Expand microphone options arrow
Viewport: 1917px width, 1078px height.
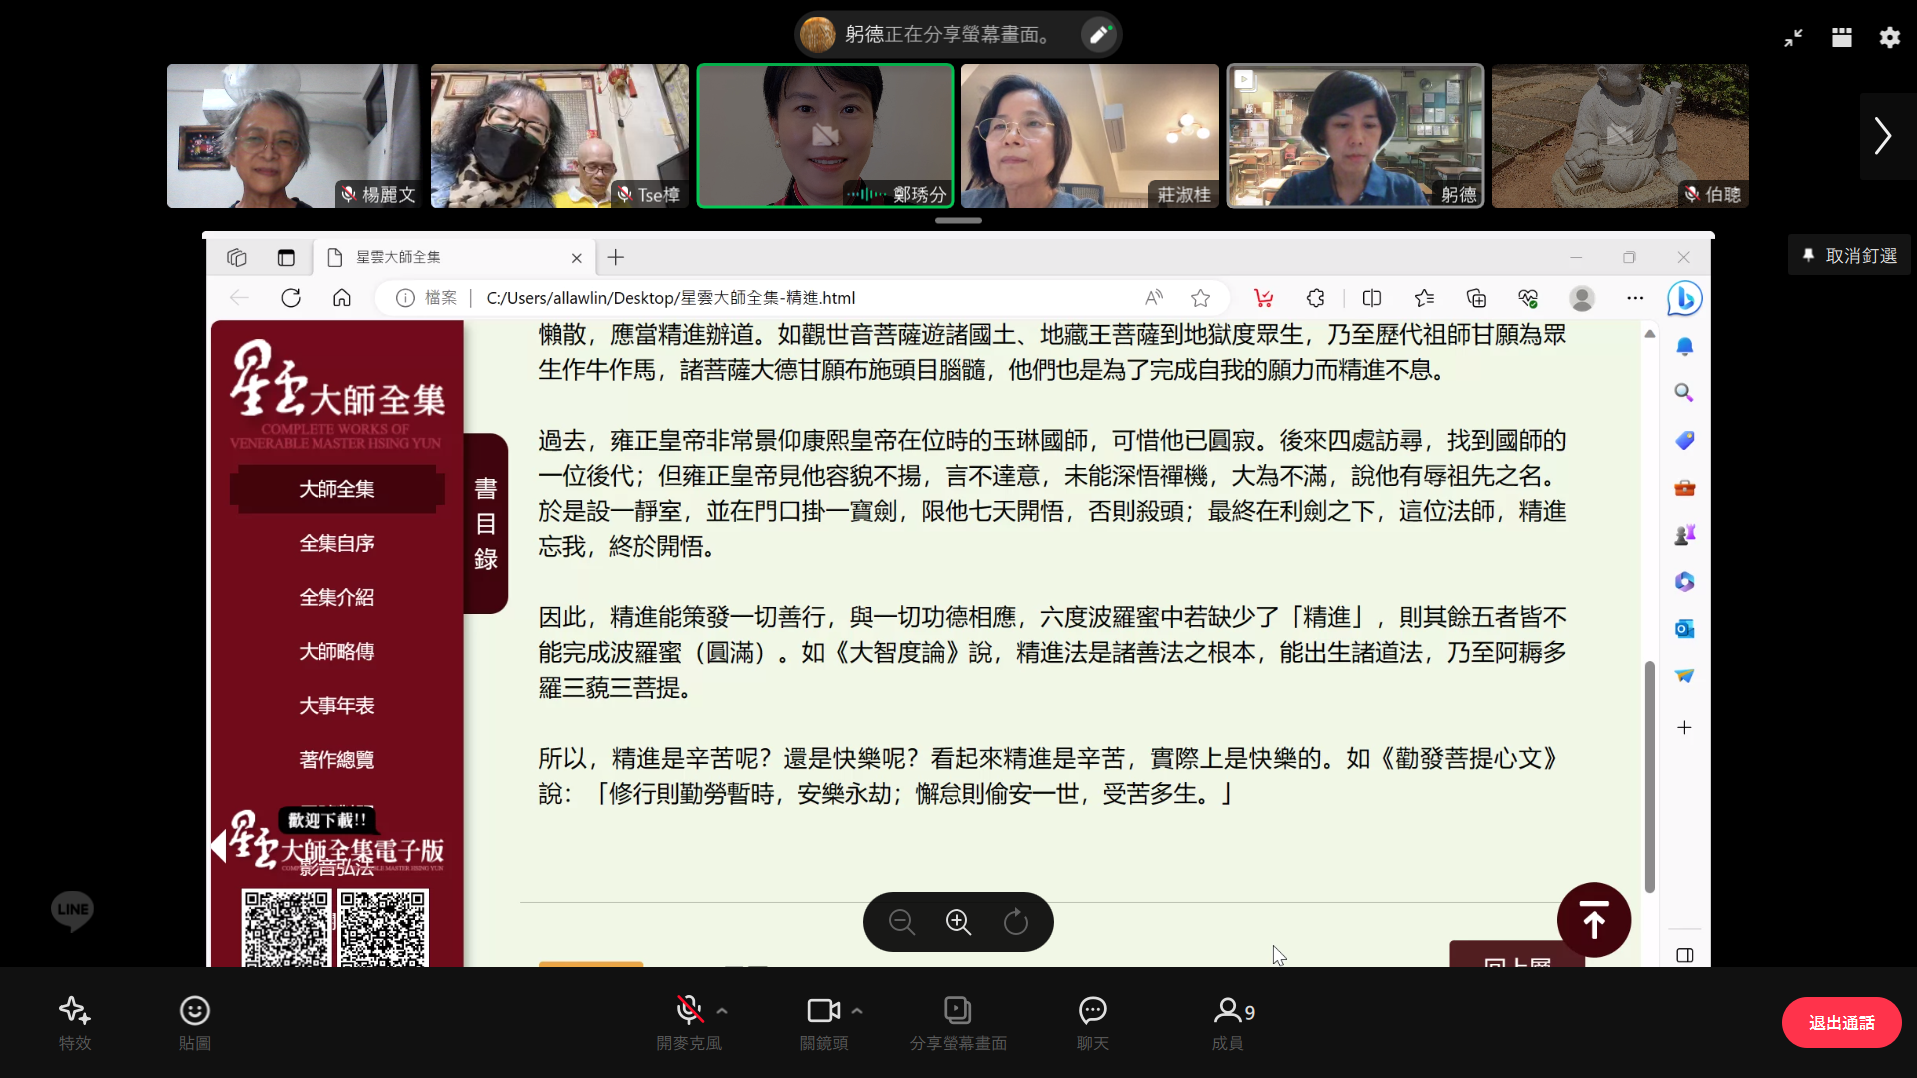coord(722,1011)
